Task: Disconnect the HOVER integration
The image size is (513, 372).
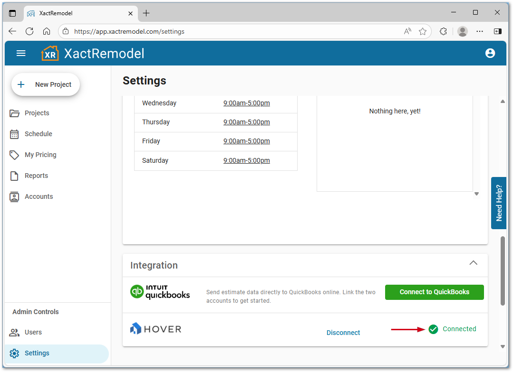Action: 343,333
